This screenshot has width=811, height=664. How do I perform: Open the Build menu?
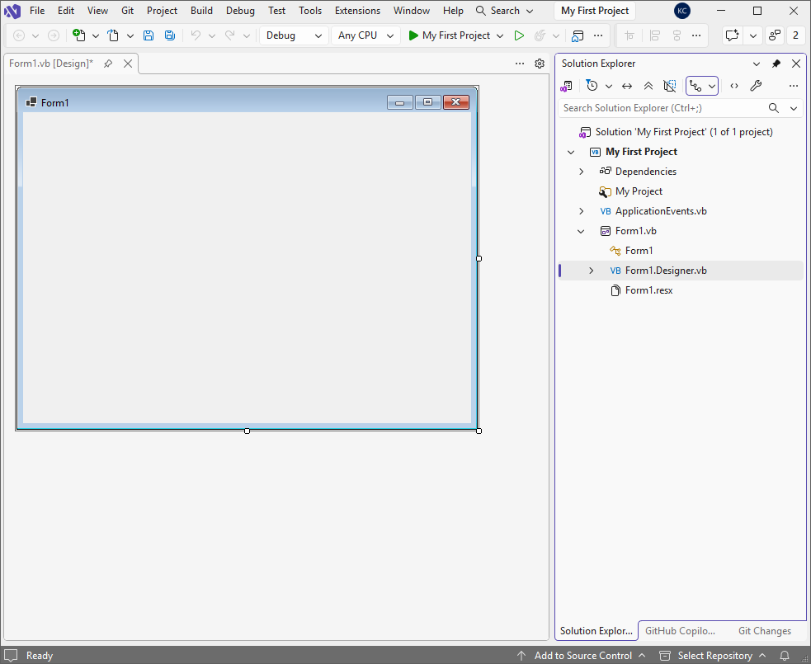pyautogui.click(x=201, y=11)
